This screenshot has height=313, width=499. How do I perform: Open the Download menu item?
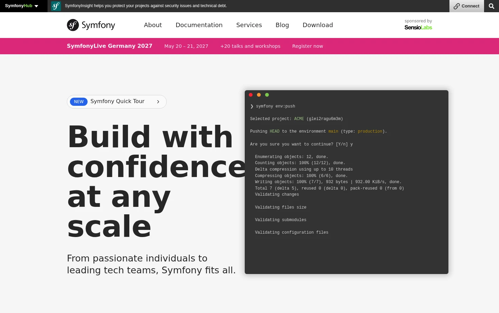tap(318, 25)
